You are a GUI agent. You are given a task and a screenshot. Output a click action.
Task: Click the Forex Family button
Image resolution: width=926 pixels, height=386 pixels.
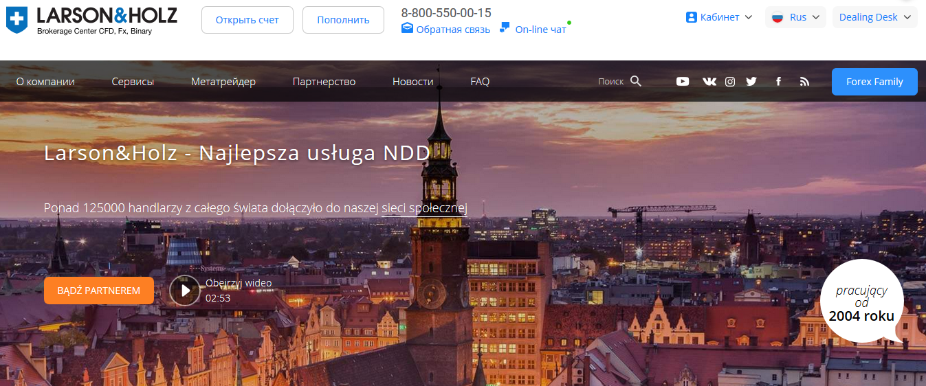pyautogui.click(x=874, y=82)
